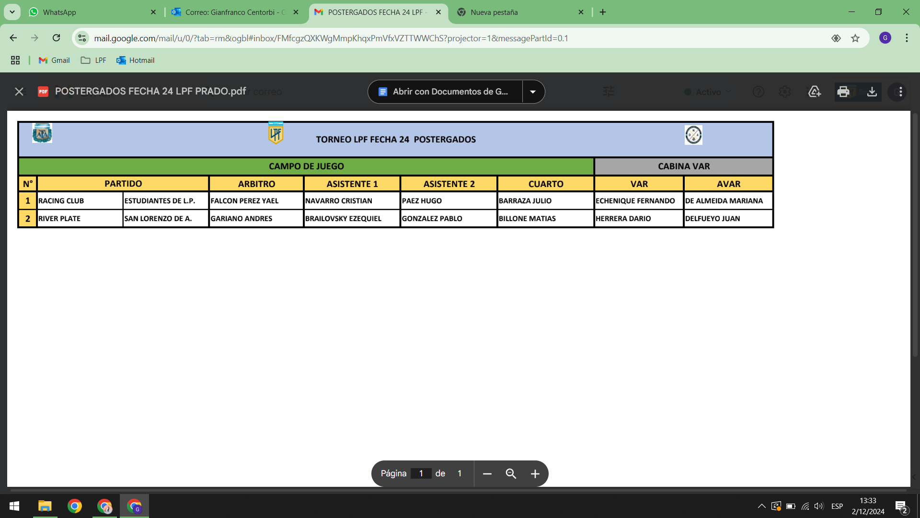The height and width of the screenshot is (518, 920).
Task: Click the ECHENIQUE FERNANDO cell
Action: (x=639, y=200)
